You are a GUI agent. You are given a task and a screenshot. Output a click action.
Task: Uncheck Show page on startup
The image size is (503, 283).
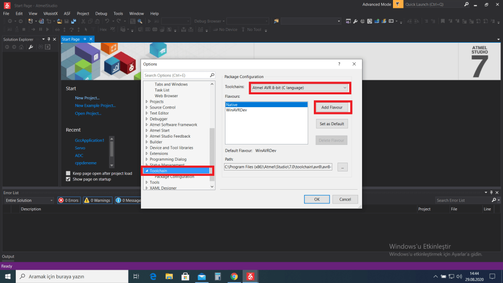pyautogui.click(x=68, y=179)
